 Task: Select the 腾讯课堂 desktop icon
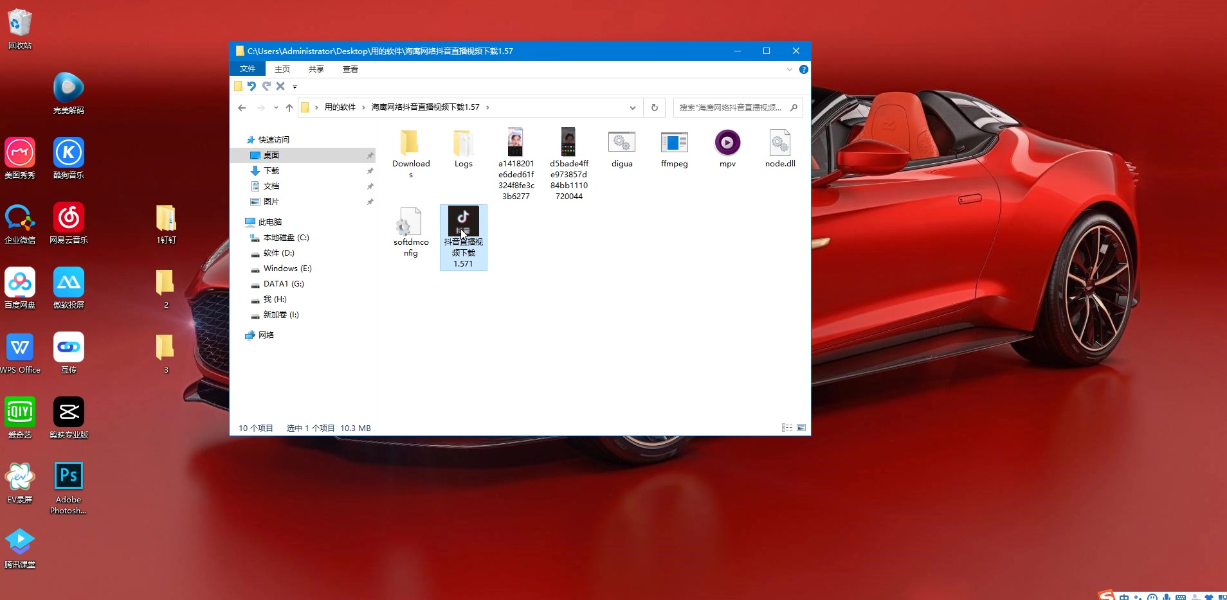click(20, 548)
